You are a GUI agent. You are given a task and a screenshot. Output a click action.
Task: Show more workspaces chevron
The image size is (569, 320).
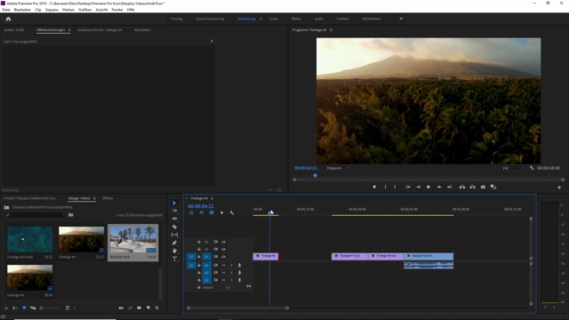pos(401,19)
